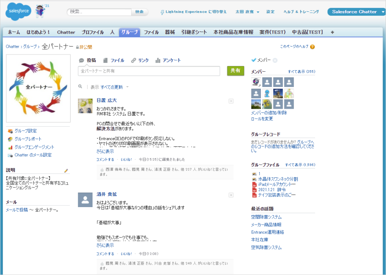Switch to the Chatter tab in the navigation bar
This screenshot has width=386, height=275.
66,32
